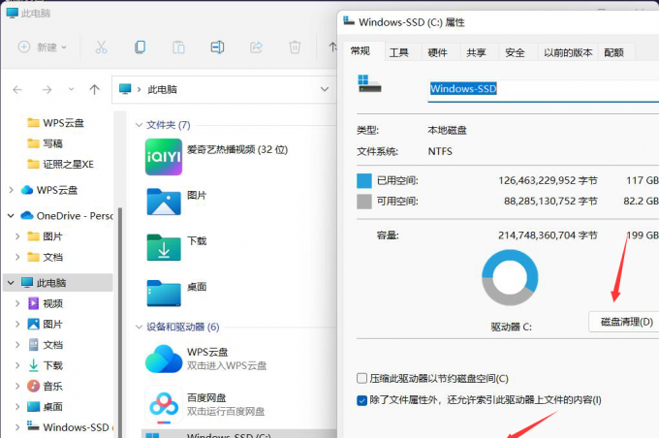Switch to the 常规 tab
Screen dimensions: 659x438
[x=361, y=51]
